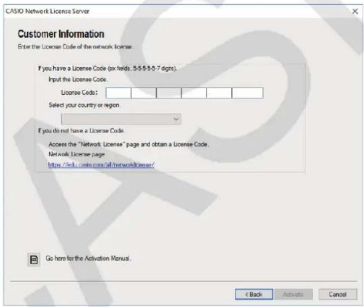
Task: Click the sixth, widest License Code field
Action: point(248,93)
